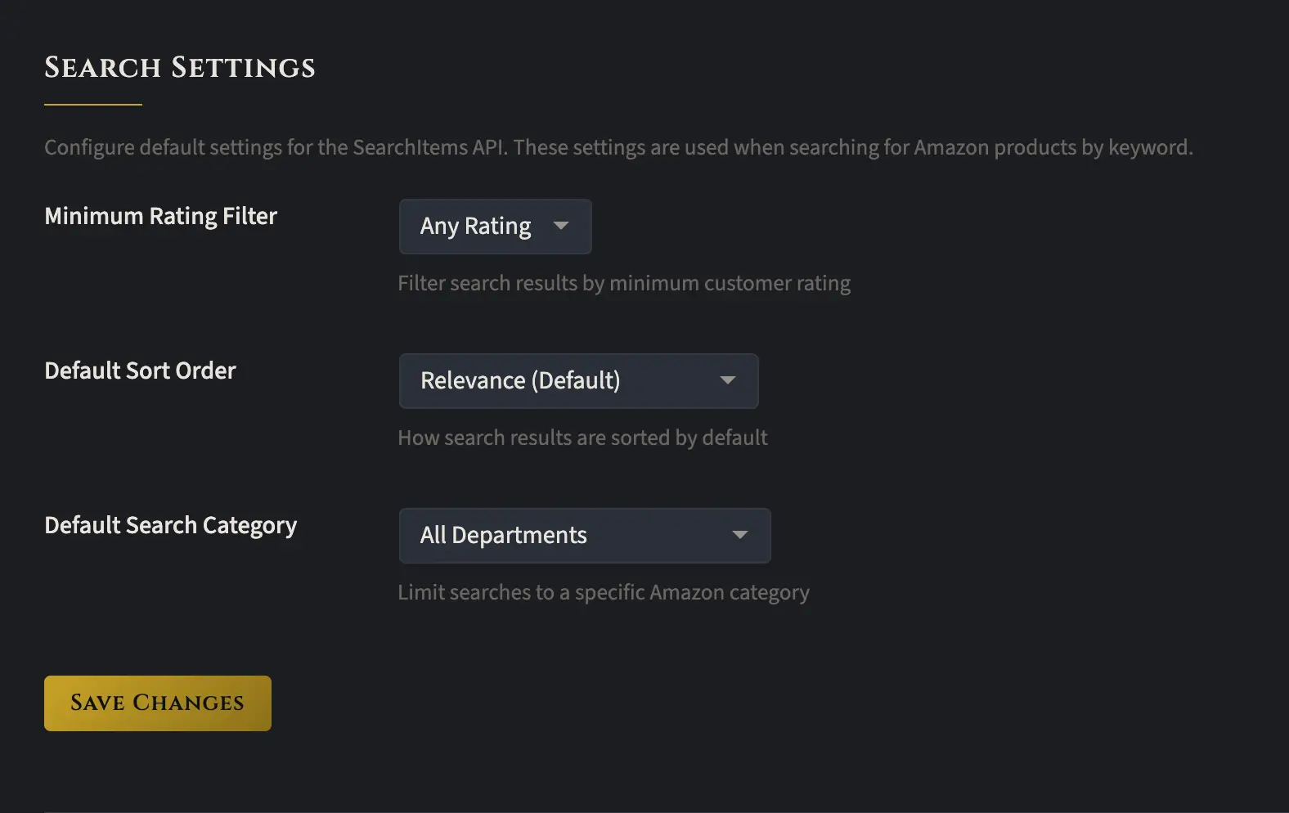Click the Minimum Rating Filter label
This screenshot has height=813, width=1289.
[x=160, y=216]
